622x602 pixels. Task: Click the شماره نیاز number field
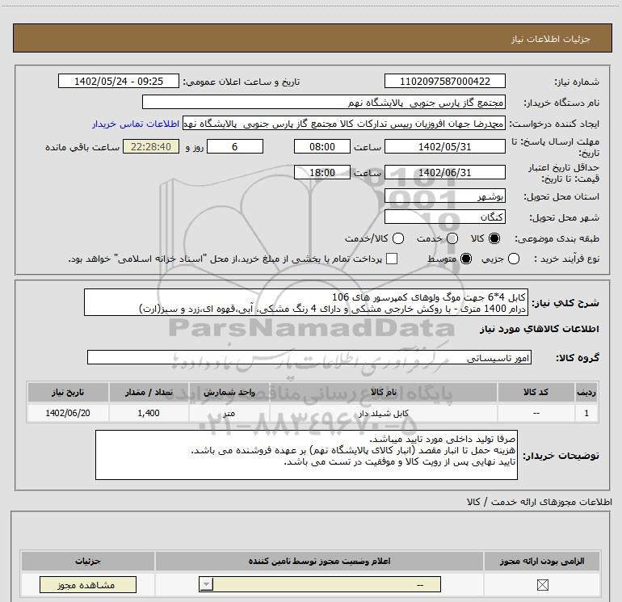[x=445, y=82]
